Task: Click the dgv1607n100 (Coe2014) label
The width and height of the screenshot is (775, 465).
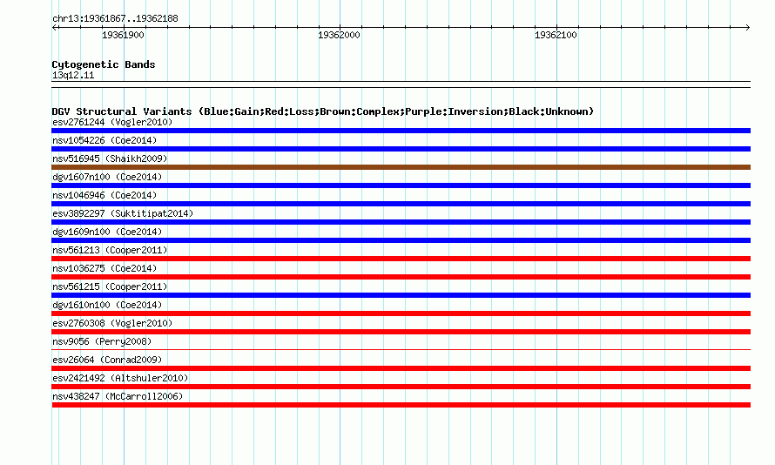Action: [x=107, y=177]
